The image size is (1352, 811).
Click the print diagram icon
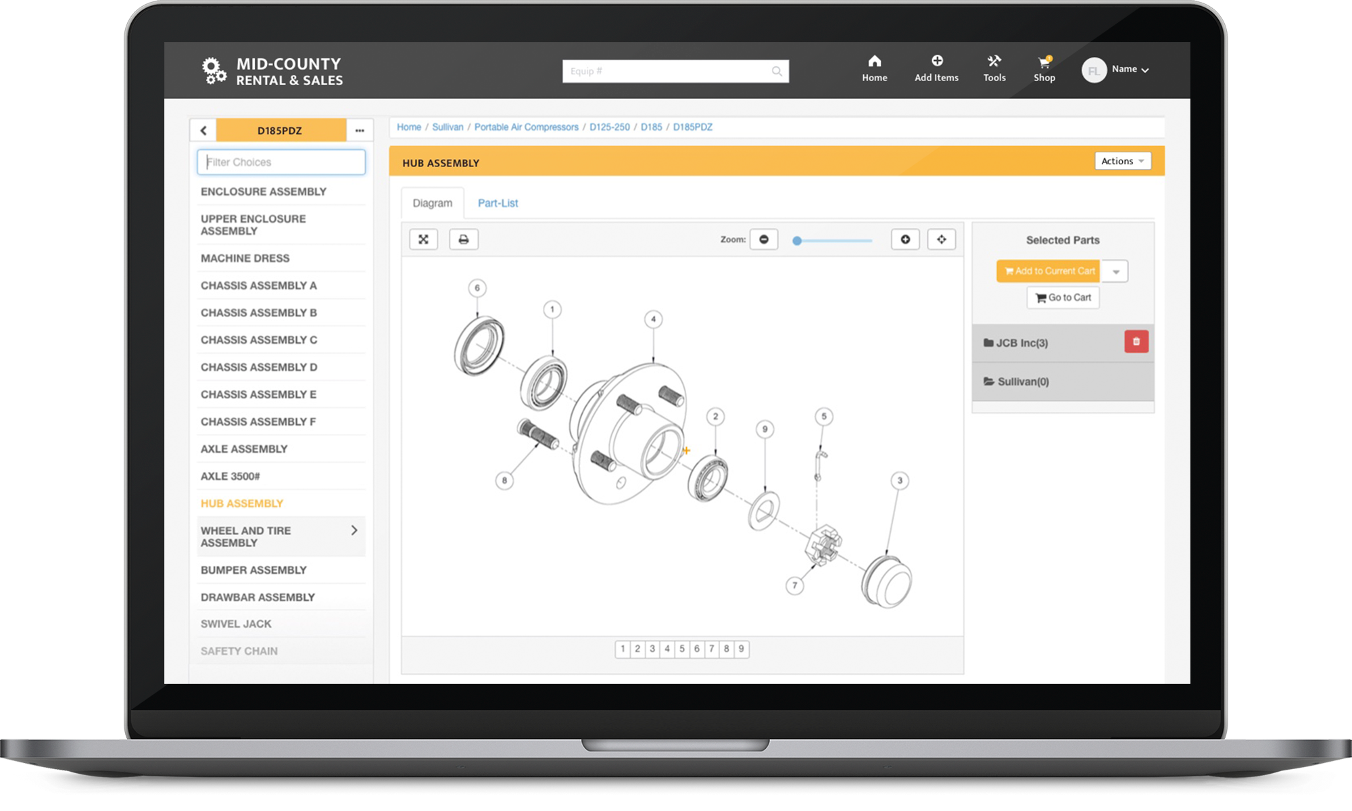[x=464, y=239]
